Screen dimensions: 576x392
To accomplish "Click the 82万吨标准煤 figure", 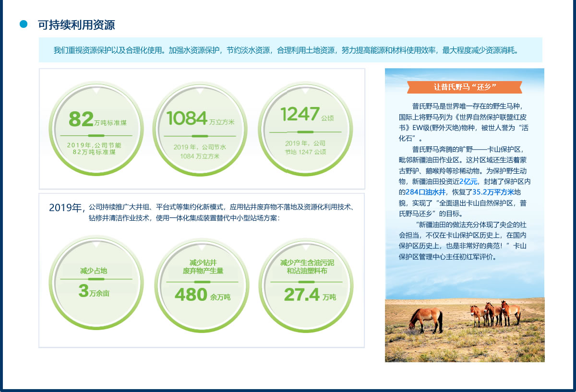I will pyautogui.click(x=98, y=119).
